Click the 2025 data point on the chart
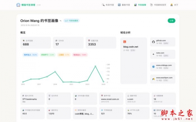The height and width of the screenshot is (122, 196). click(103, 82)
